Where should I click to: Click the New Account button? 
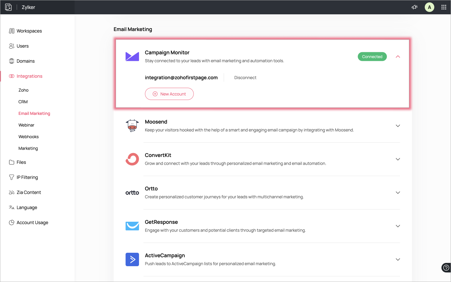click(x=169, y=94)
